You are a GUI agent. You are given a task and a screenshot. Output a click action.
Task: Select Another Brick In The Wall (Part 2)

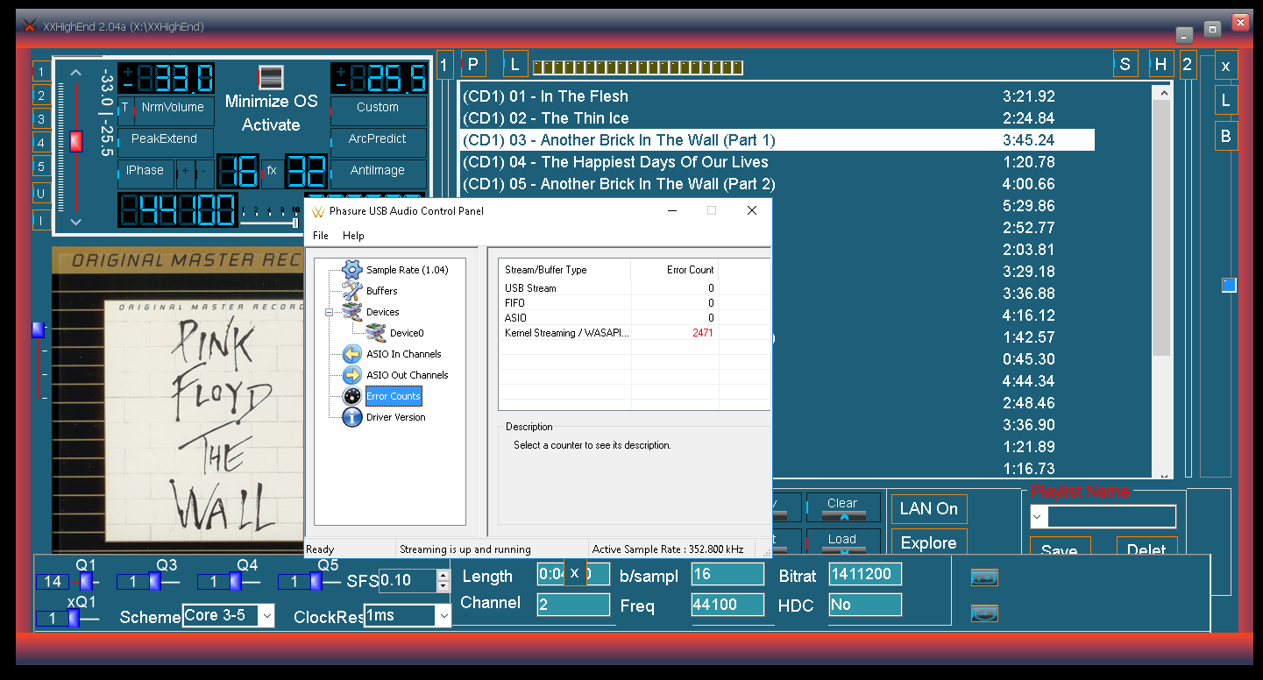click(x=777, y=184)
